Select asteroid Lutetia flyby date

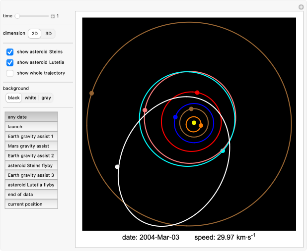(x=31, y=185)
